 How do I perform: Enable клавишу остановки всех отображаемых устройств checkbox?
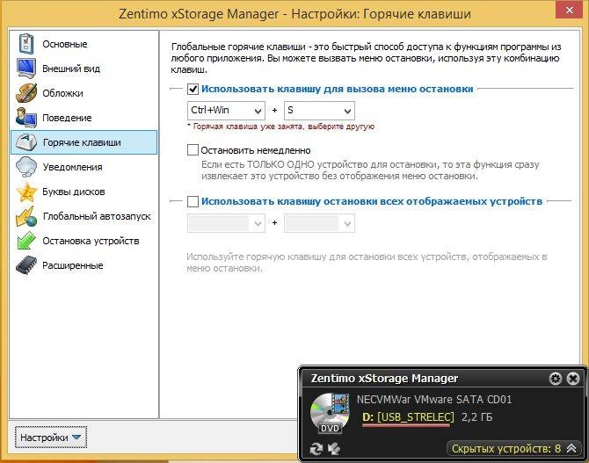point(193,201)
